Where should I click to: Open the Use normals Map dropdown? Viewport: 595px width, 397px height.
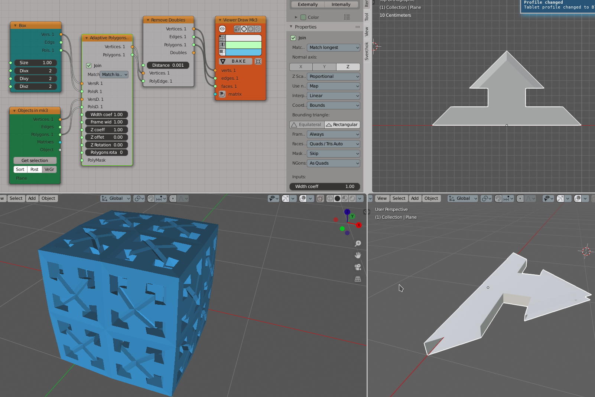coord(334,86)
